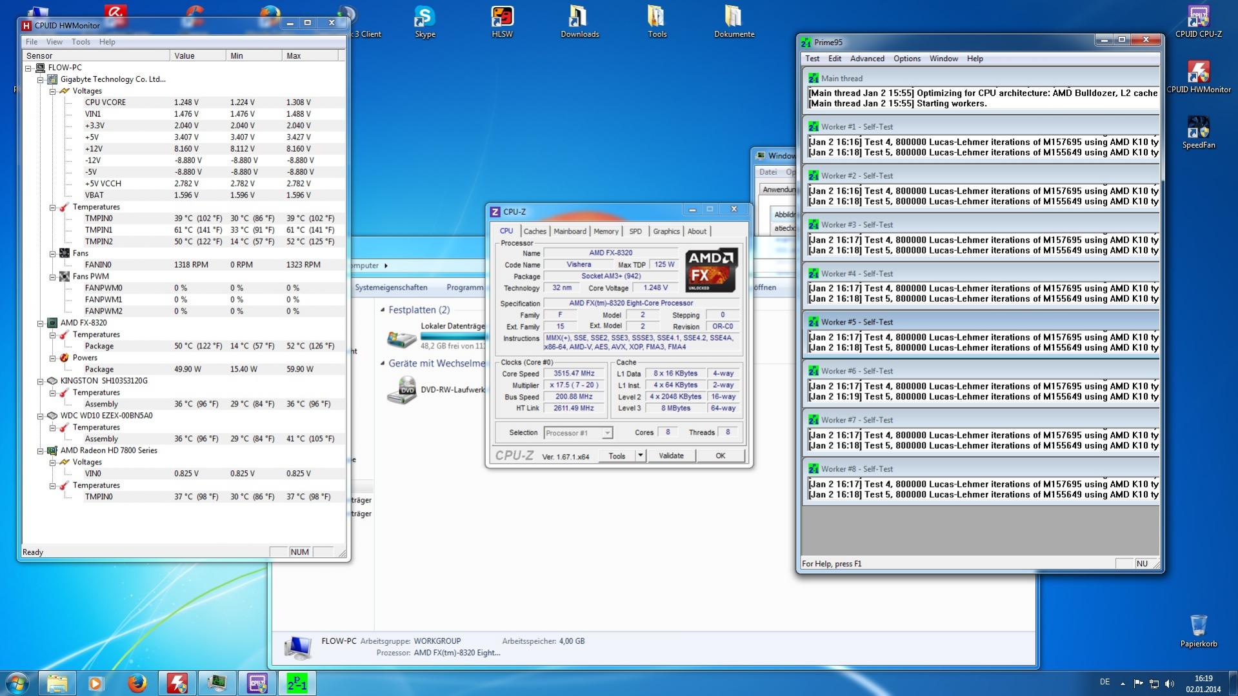
Task: Collapse the AMD FX-8320 tree node
Action: [x=41, y=323]
